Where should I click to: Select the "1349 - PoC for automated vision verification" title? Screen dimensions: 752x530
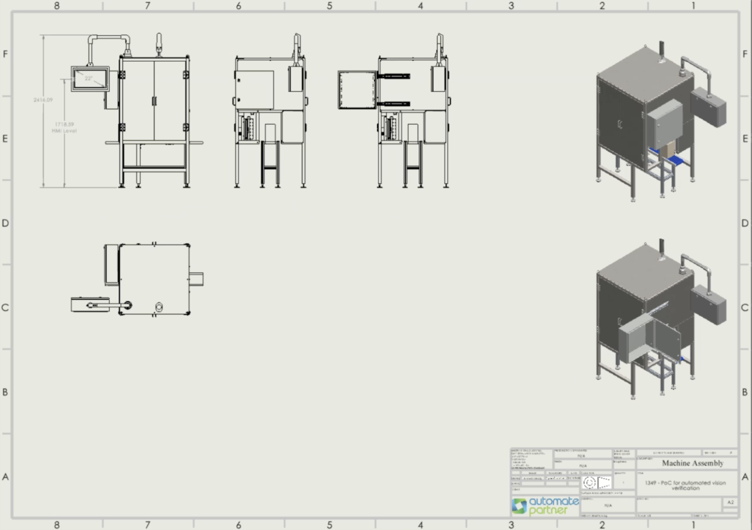685,485
